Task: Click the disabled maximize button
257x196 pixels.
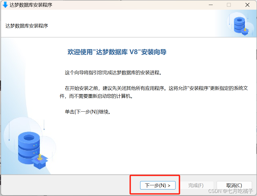Action: (x=229, y=5)
